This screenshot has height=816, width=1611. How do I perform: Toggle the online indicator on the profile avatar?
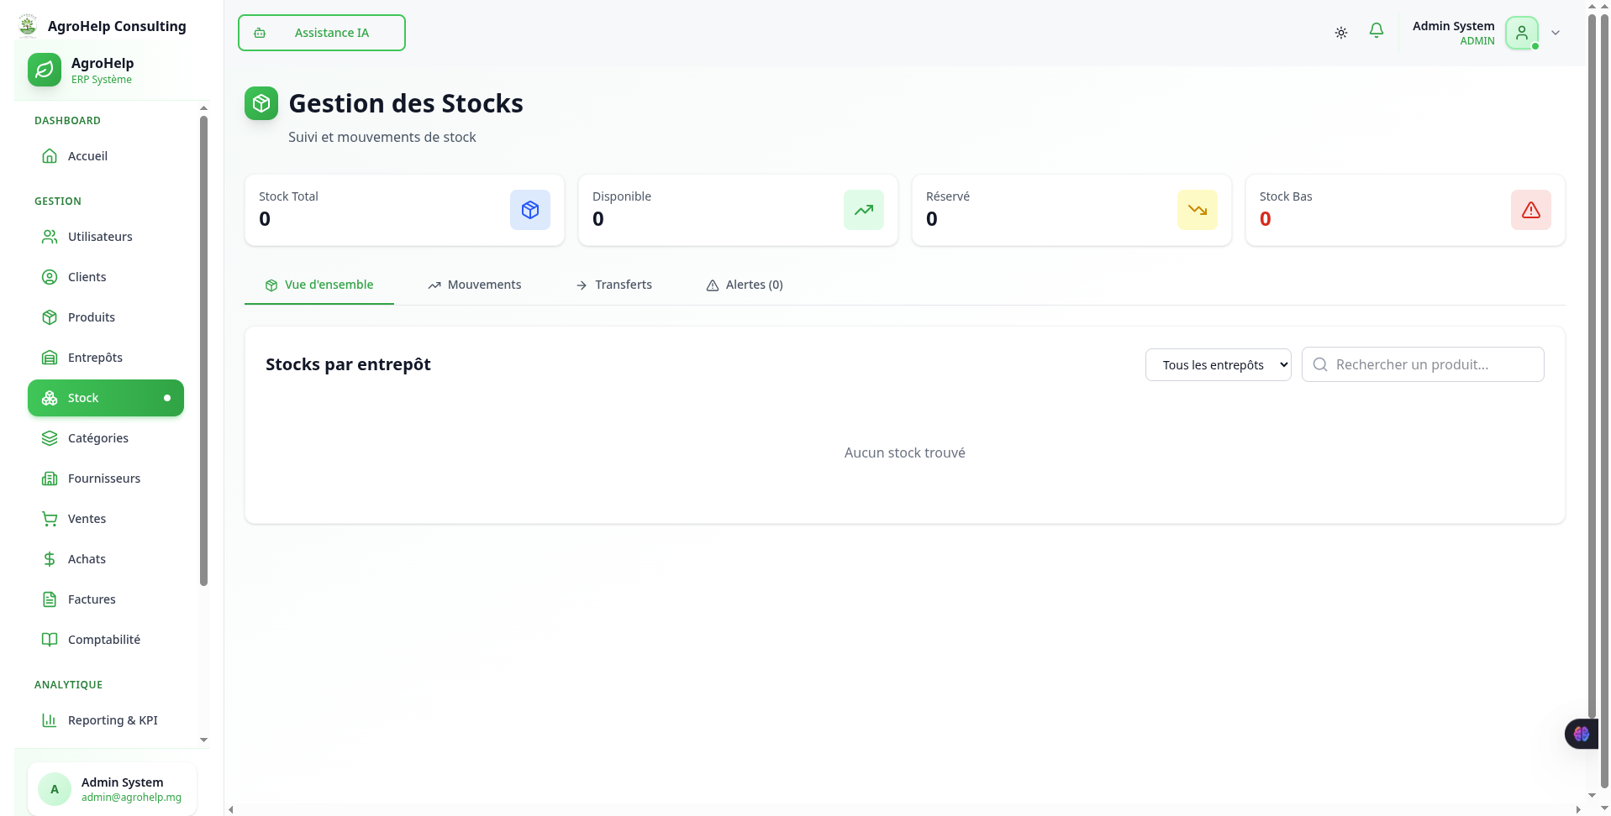(1535, 44)
